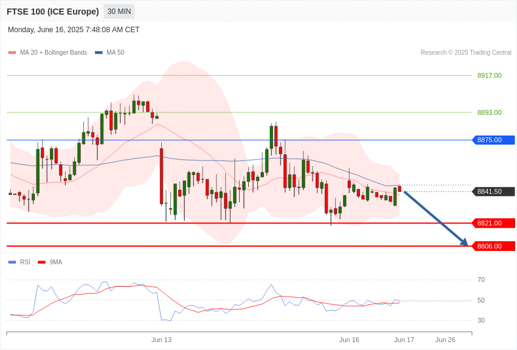Click the MA 50 legend label
Viewport: 517px width, 350px height.
[x=116, y=52]
